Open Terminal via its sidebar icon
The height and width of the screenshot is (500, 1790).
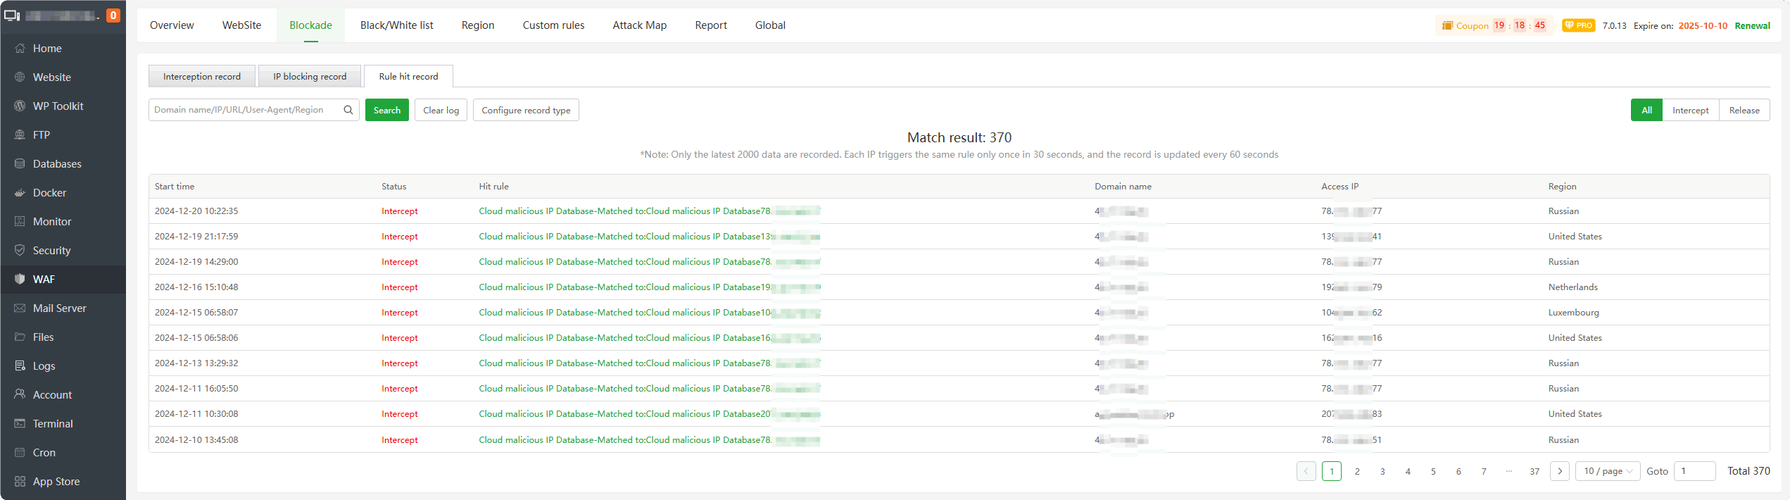coord(20,423)
